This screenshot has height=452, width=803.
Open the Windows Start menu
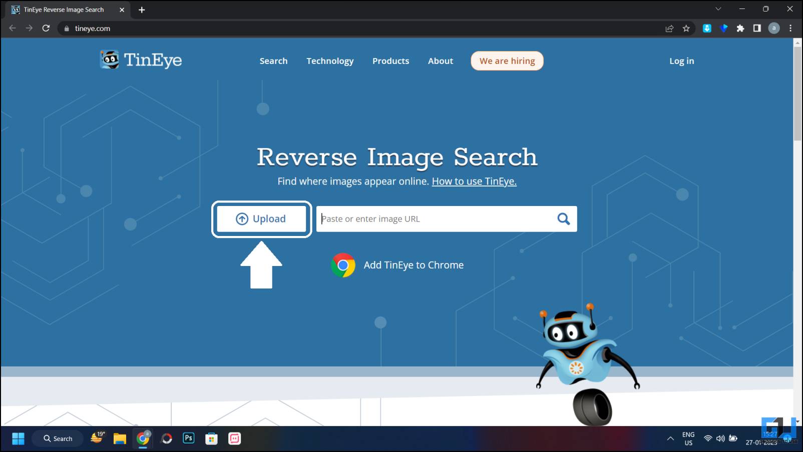click(18, 438)
